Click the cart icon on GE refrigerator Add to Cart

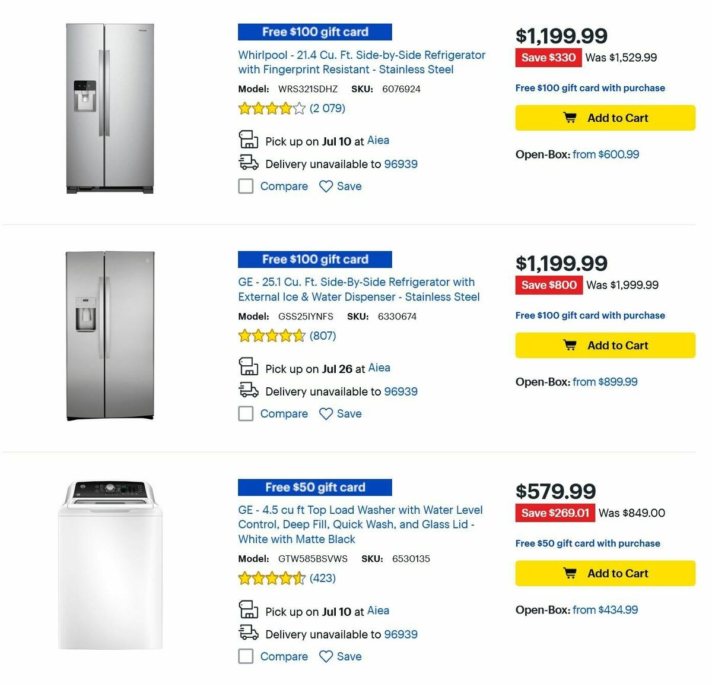[570, 345]
